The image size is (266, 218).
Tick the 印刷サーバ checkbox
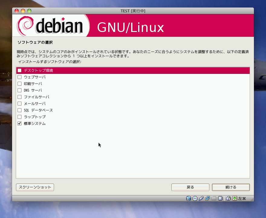pos(20,84)
